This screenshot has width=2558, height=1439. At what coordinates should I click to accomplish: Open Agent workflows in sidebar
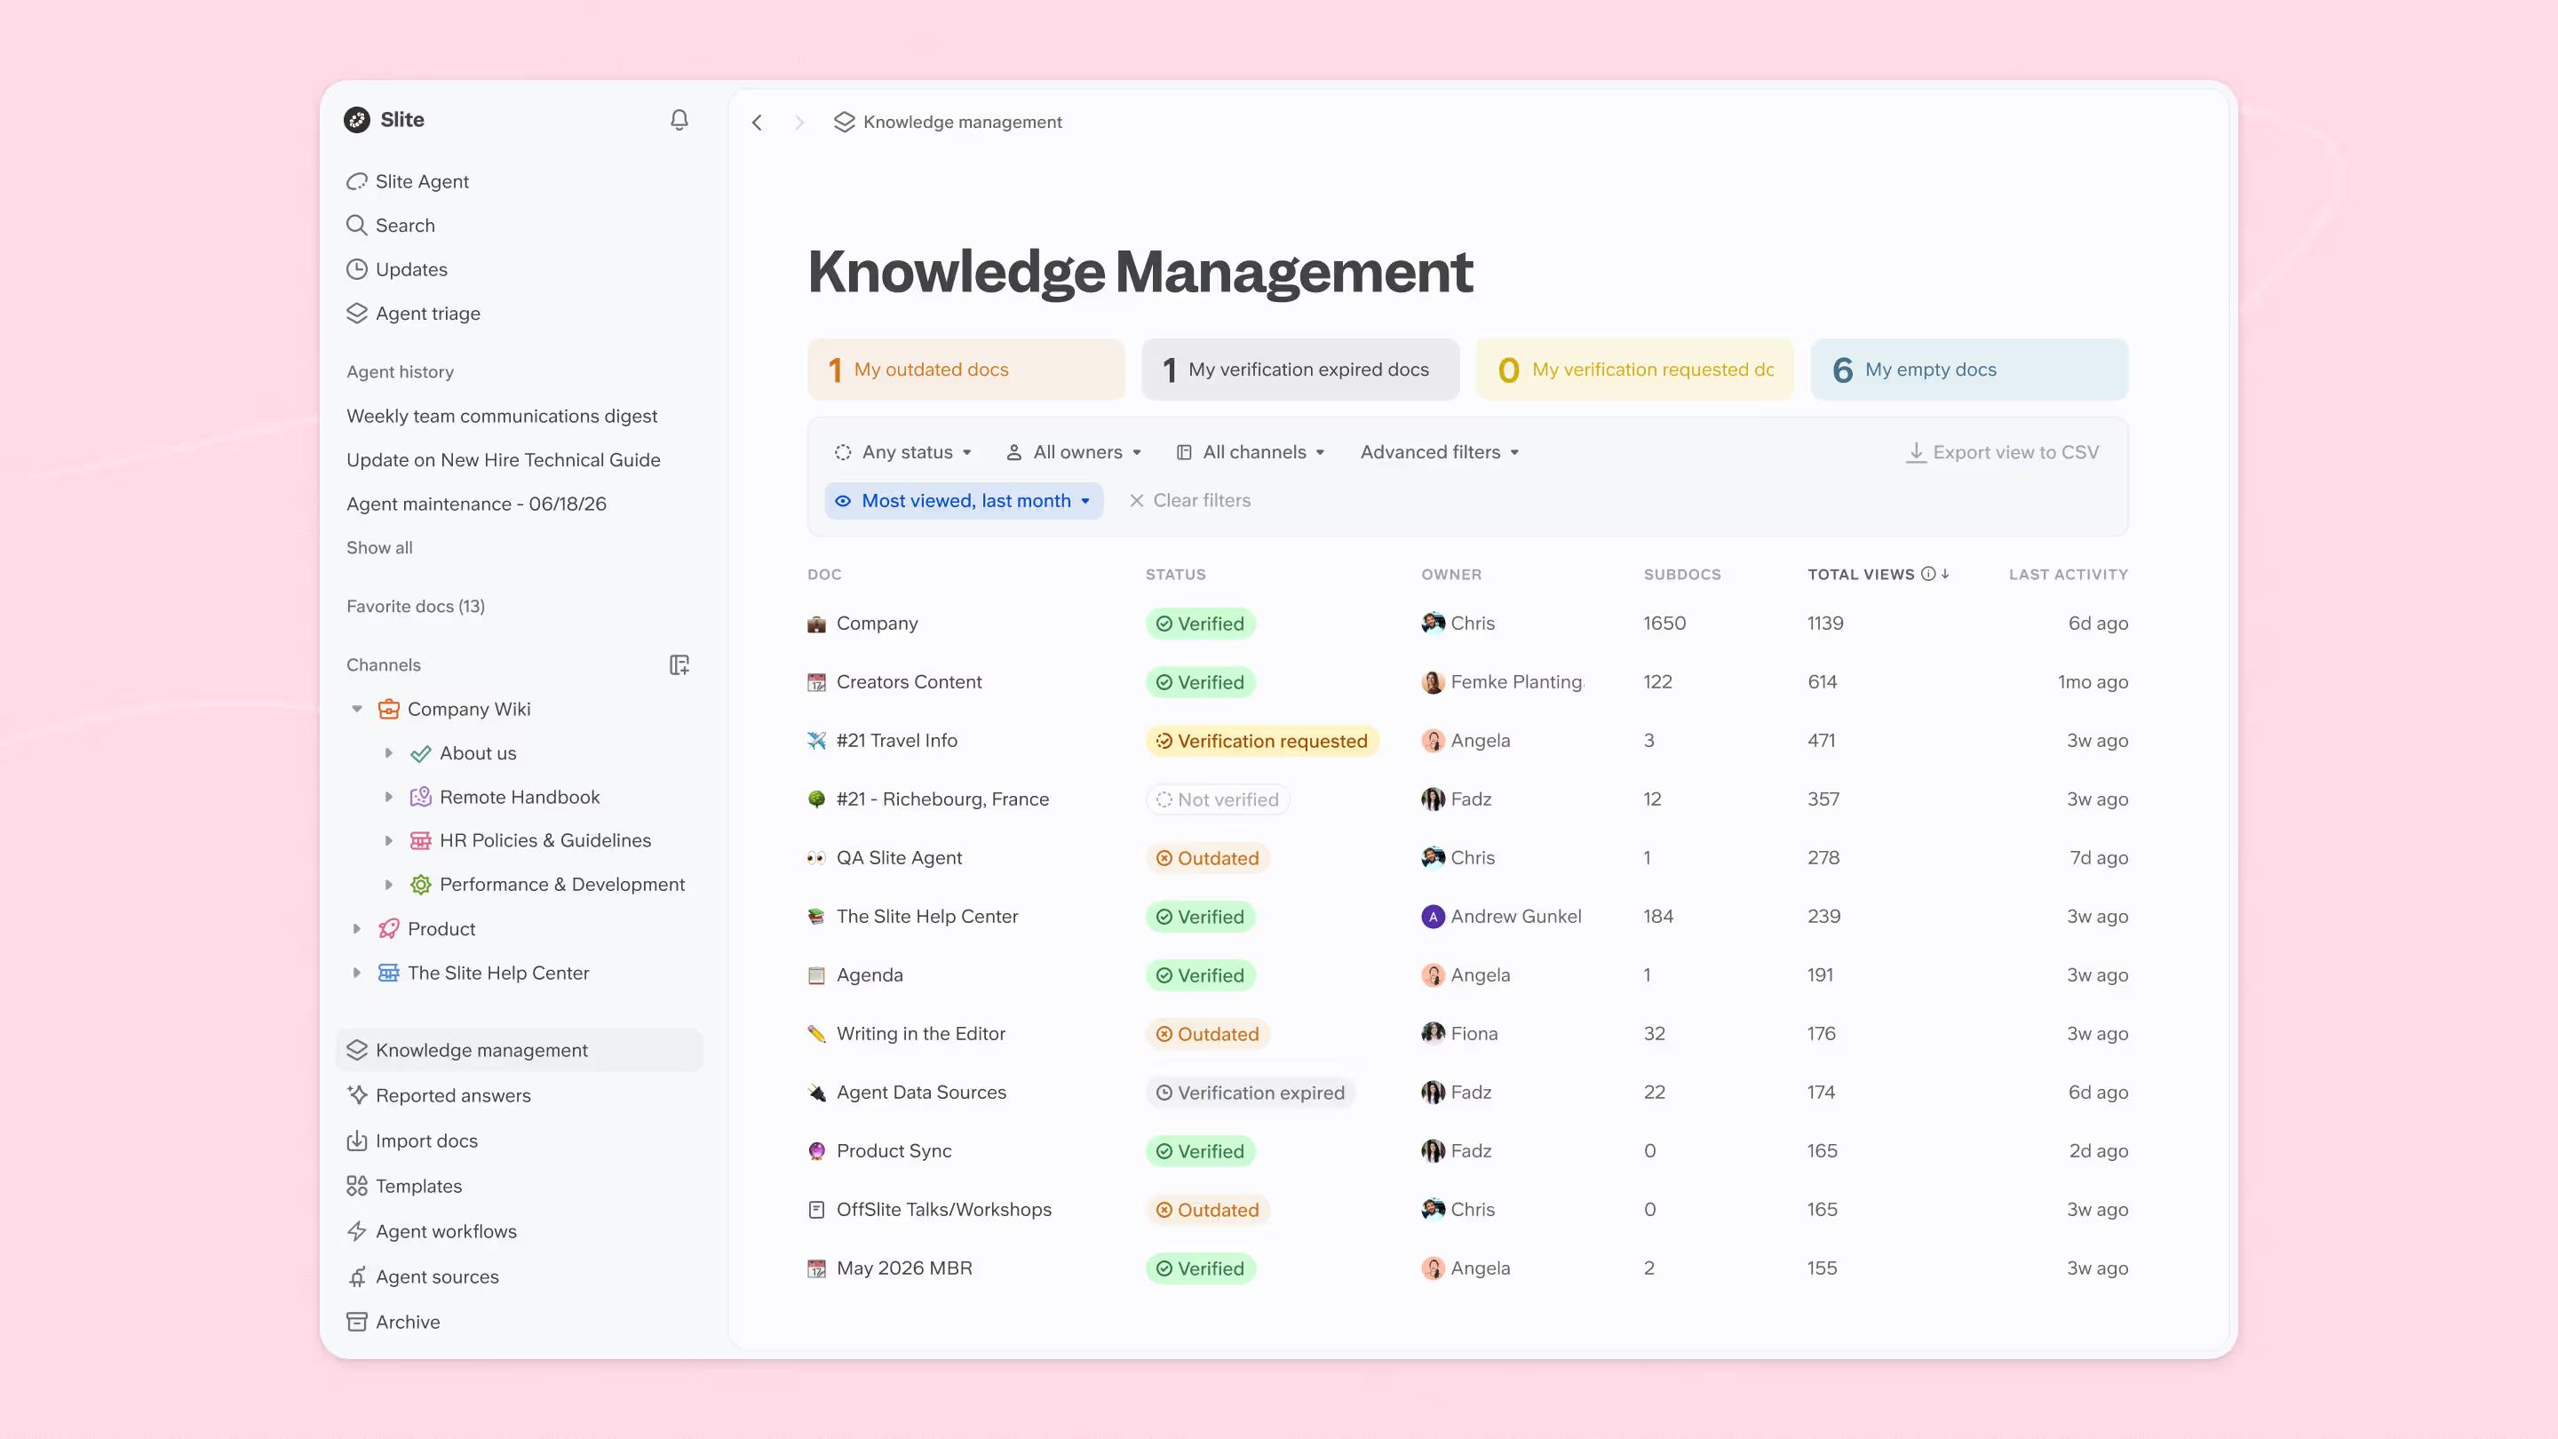432,1231
